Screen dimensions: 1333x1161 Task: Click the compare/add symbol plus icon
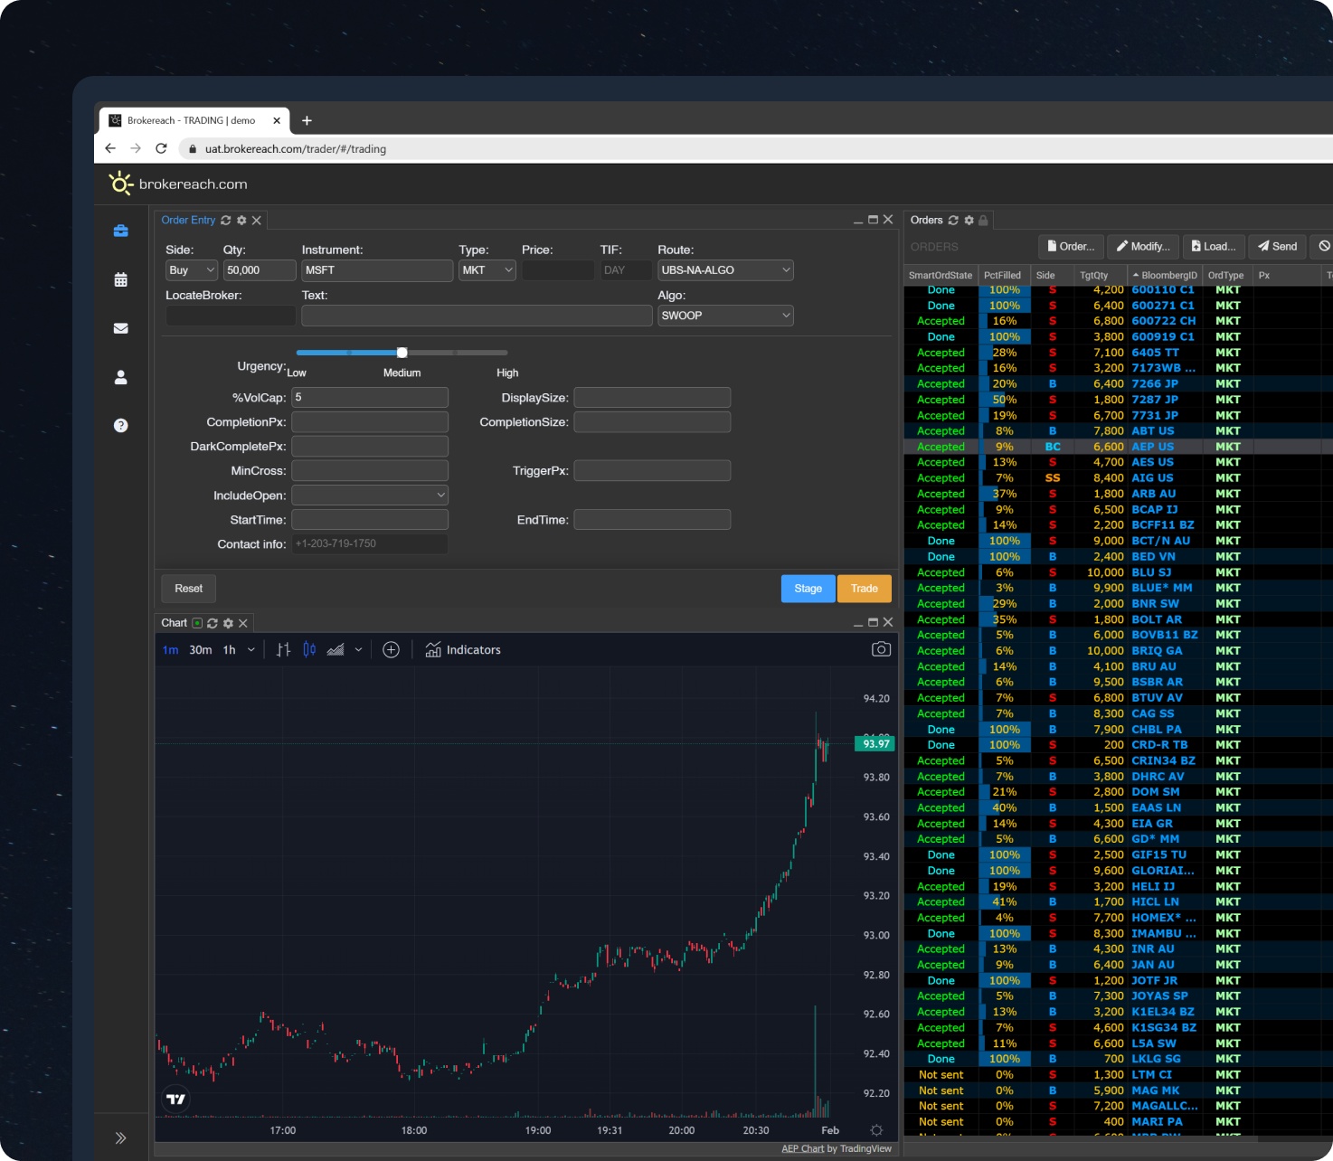pyautogui.click(x=391, y=650)
